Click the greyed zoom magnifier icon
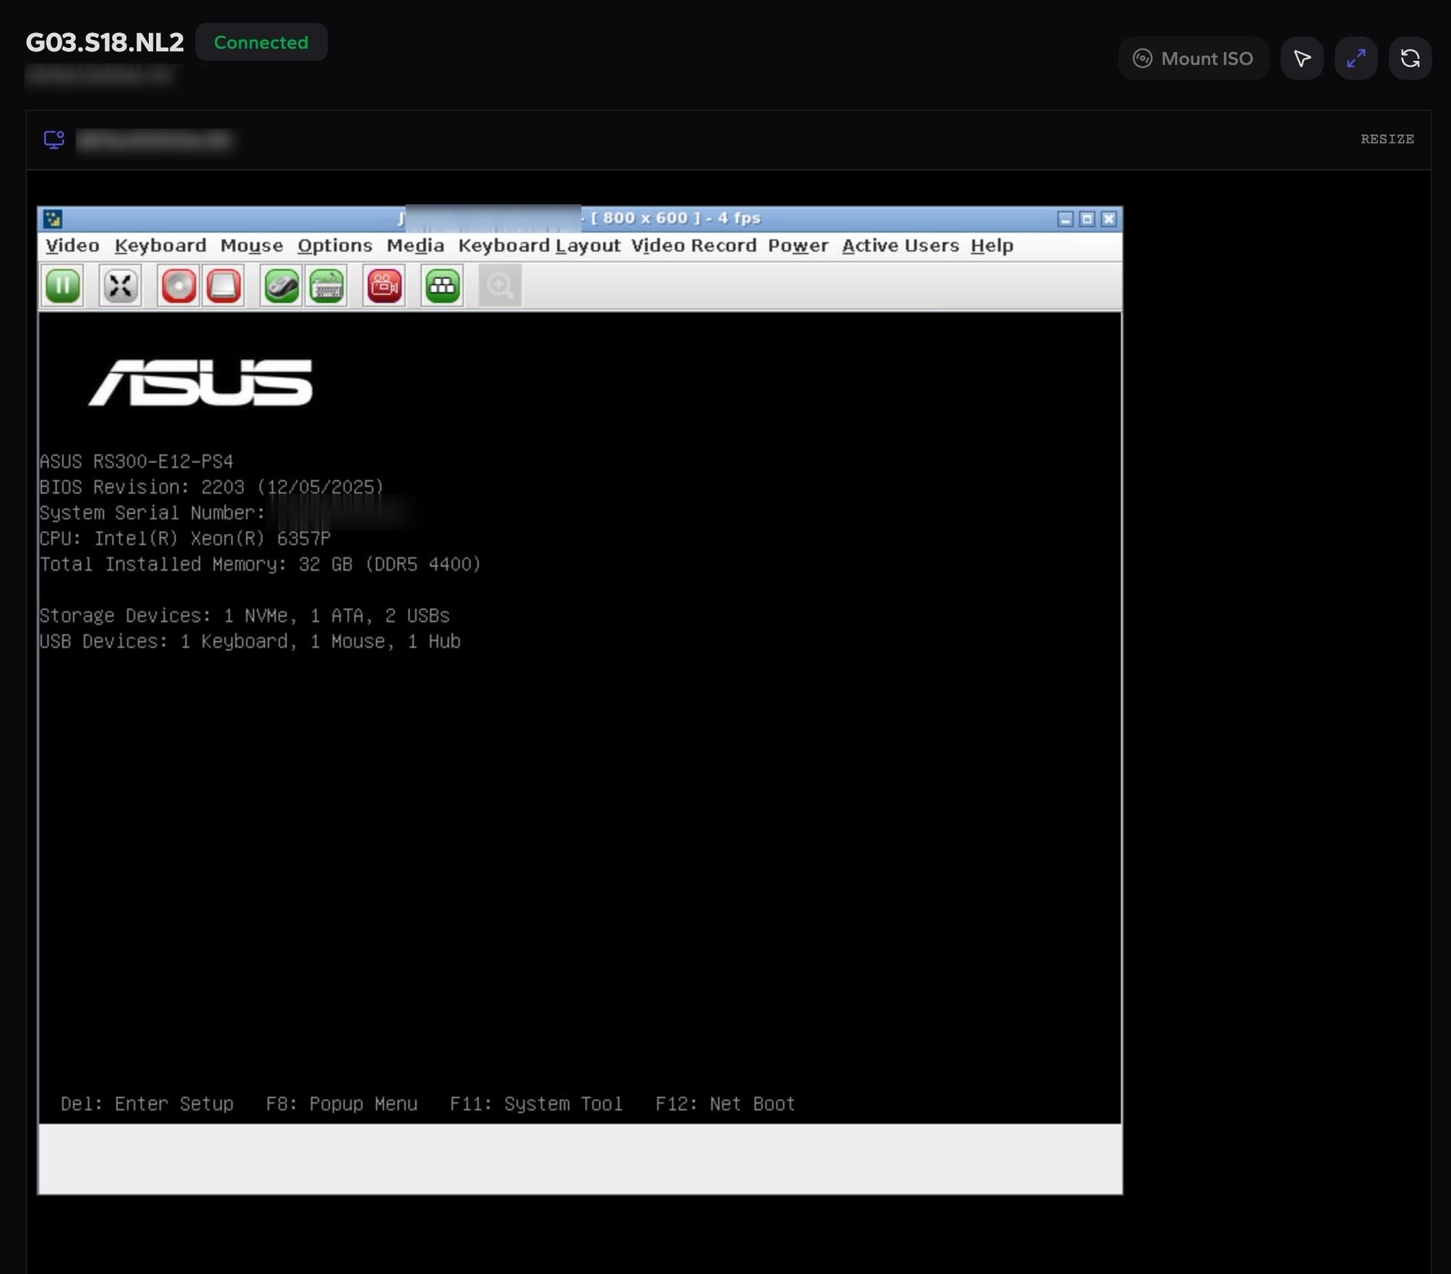This screenshot has height=1274, width=1451. (500, 286)
